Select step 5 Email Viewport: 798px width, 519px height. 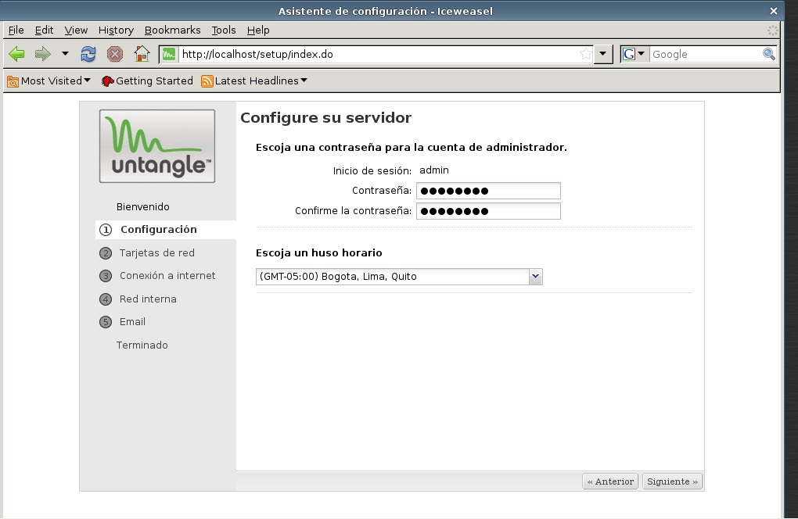pyautogui.click(x=132, y=321)
